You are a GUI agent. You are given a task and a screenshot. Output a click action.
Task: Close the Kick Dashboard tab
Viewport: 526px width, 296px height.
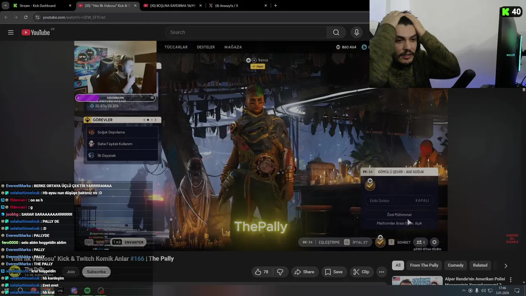(x=70, y=6)
